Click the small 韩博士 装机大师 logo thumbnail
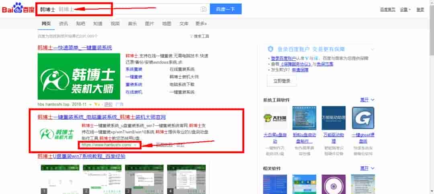 (57, 134)
